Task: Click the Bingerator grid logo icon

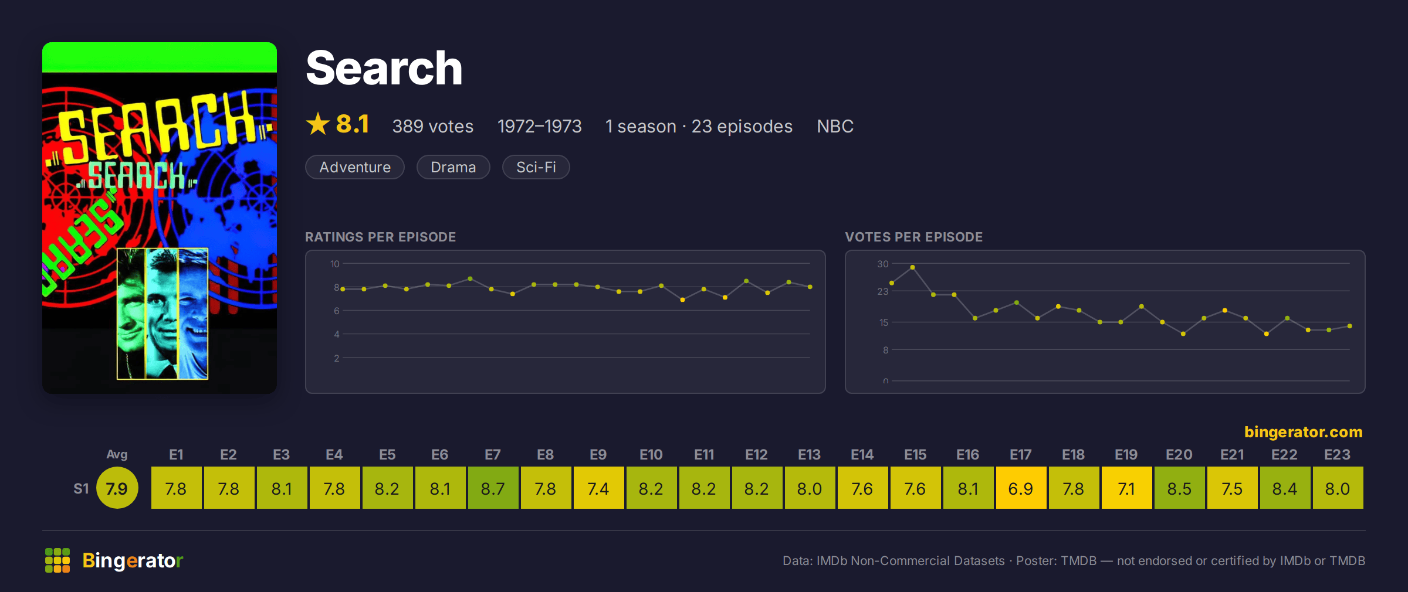Action: click(x=57, y=560)
